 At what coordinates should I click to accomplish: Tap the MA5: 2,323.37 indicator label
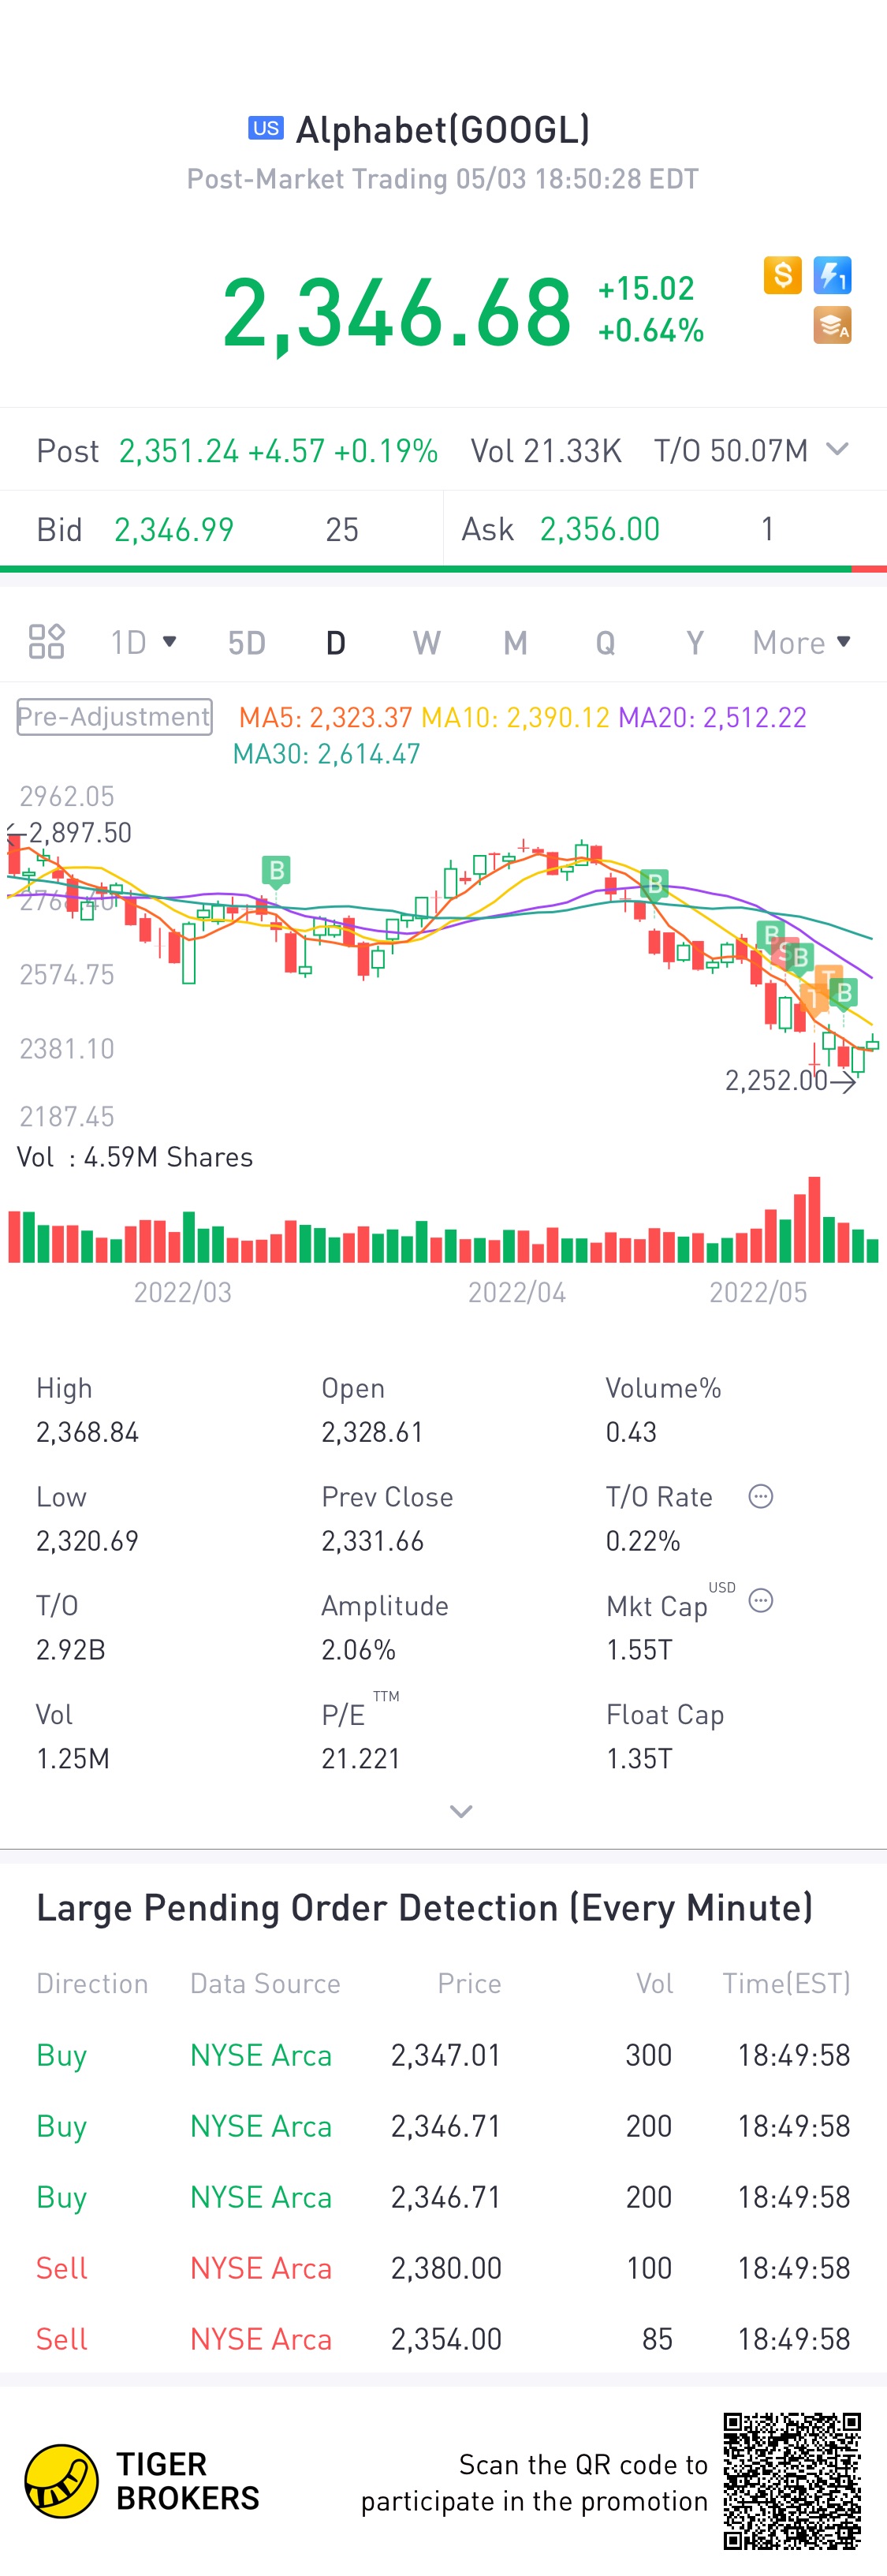(x=325, y=717)
